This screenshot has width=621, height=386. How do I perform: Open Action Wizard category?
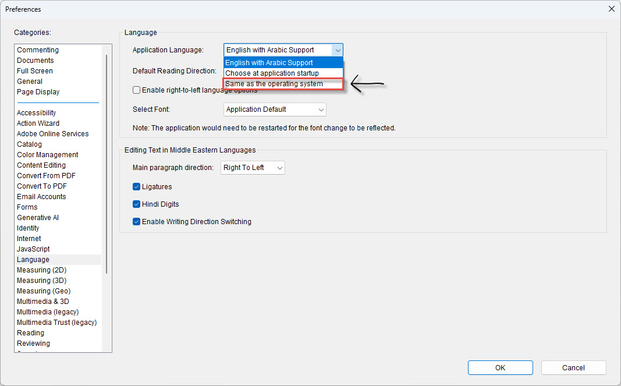pyautogui.click(x=38, y=123)
